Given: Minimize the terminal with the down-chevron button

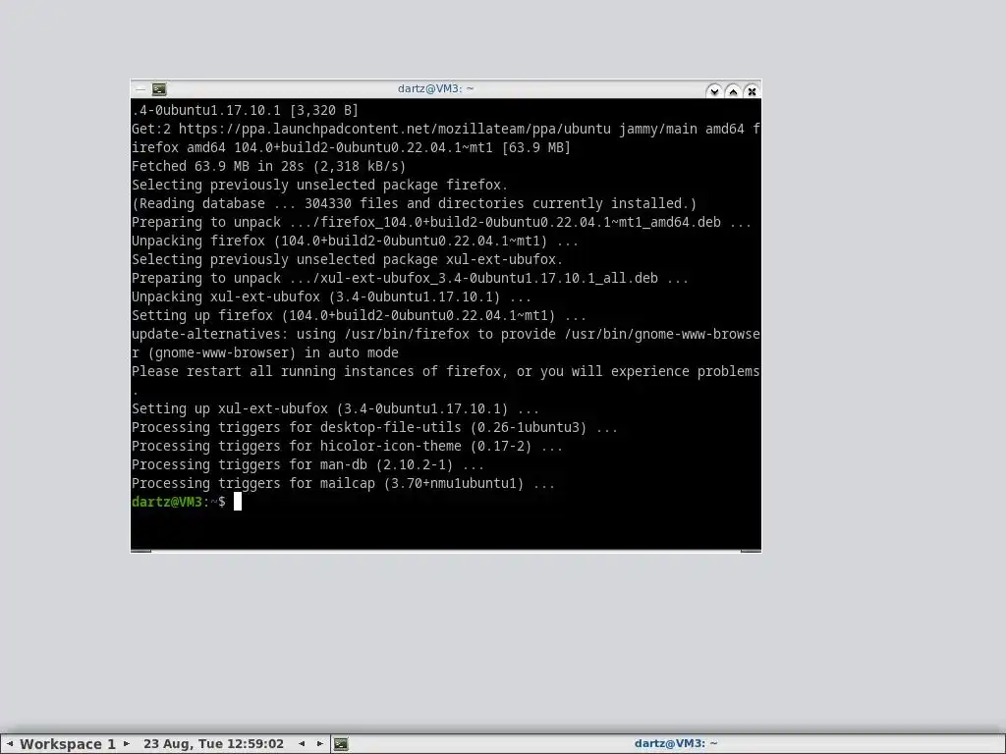Looking at the screenshot, I should 713,91.
